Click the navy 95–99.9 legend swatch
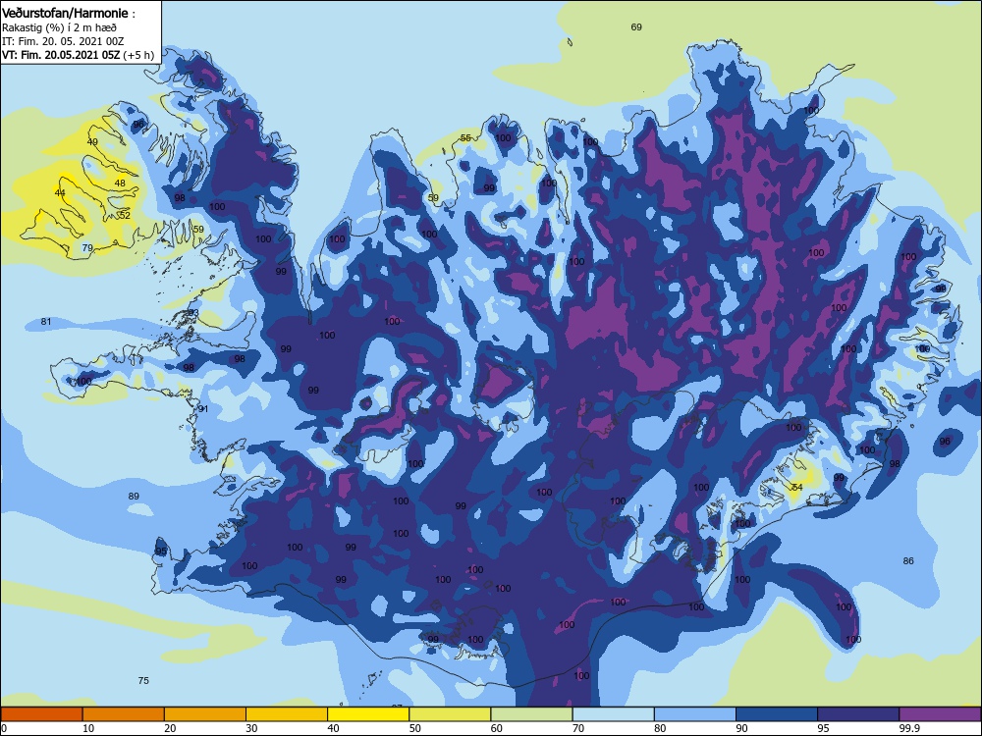The height and width of the screenshot is (736, 982). (x=858, y=714)
